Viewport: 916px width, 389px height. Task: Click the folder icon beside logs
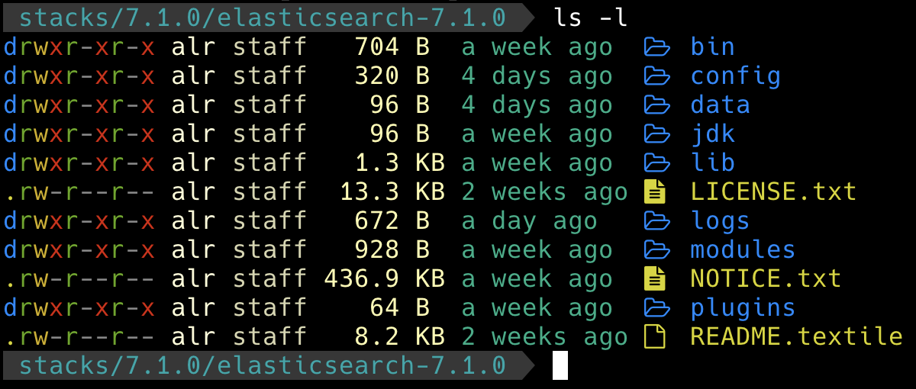tap(656, 221)
